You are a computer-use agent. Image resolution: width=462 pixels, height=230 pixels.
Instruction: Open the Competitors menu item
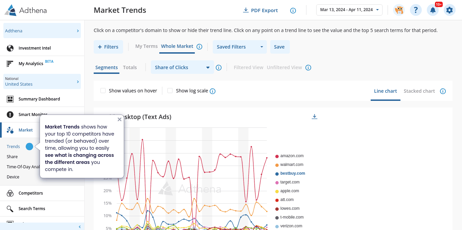[42, 193]
